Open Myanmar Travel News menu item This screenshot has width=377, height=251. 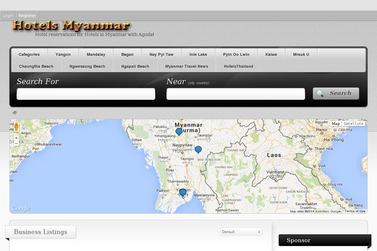coord(187,67)
